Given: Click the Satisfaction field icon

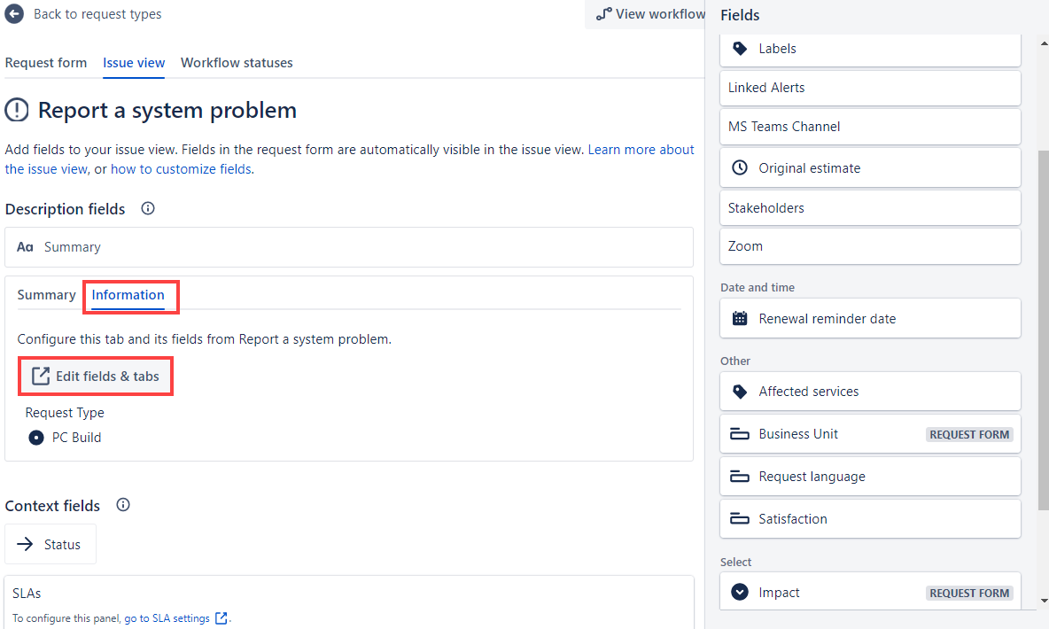Looking at the screenshot, I should tap(739, 518).
